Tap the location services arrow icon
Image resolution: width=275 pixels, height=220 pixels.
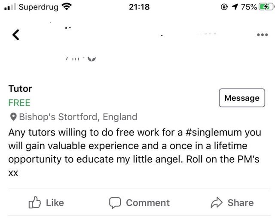[235, 7]
